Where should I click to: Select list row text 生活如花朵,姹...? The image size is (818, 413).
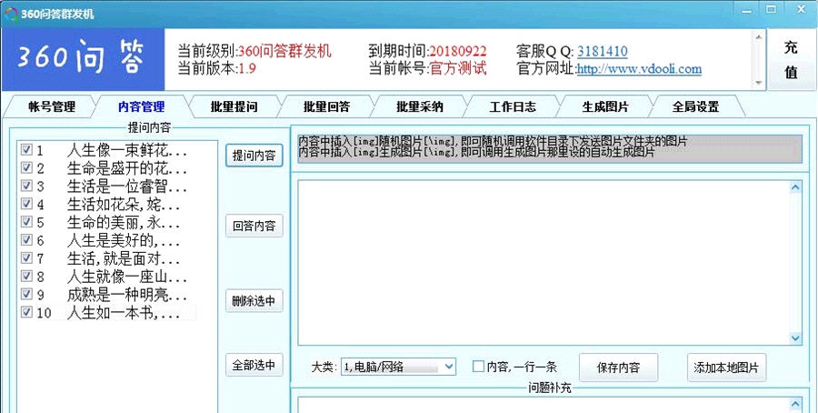[123, 205]
